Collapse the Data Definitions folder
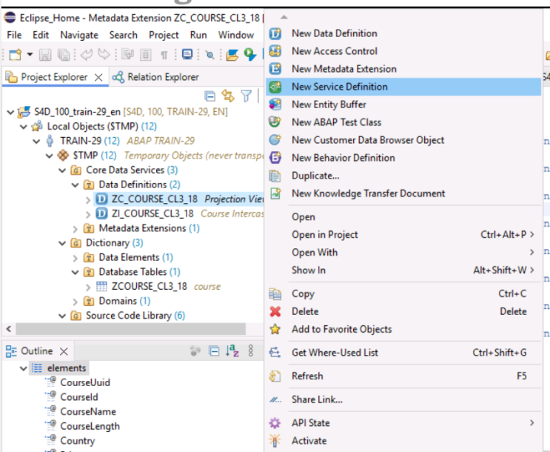The height and width of the screenshot is (452, 550). [x=75, y=185]
